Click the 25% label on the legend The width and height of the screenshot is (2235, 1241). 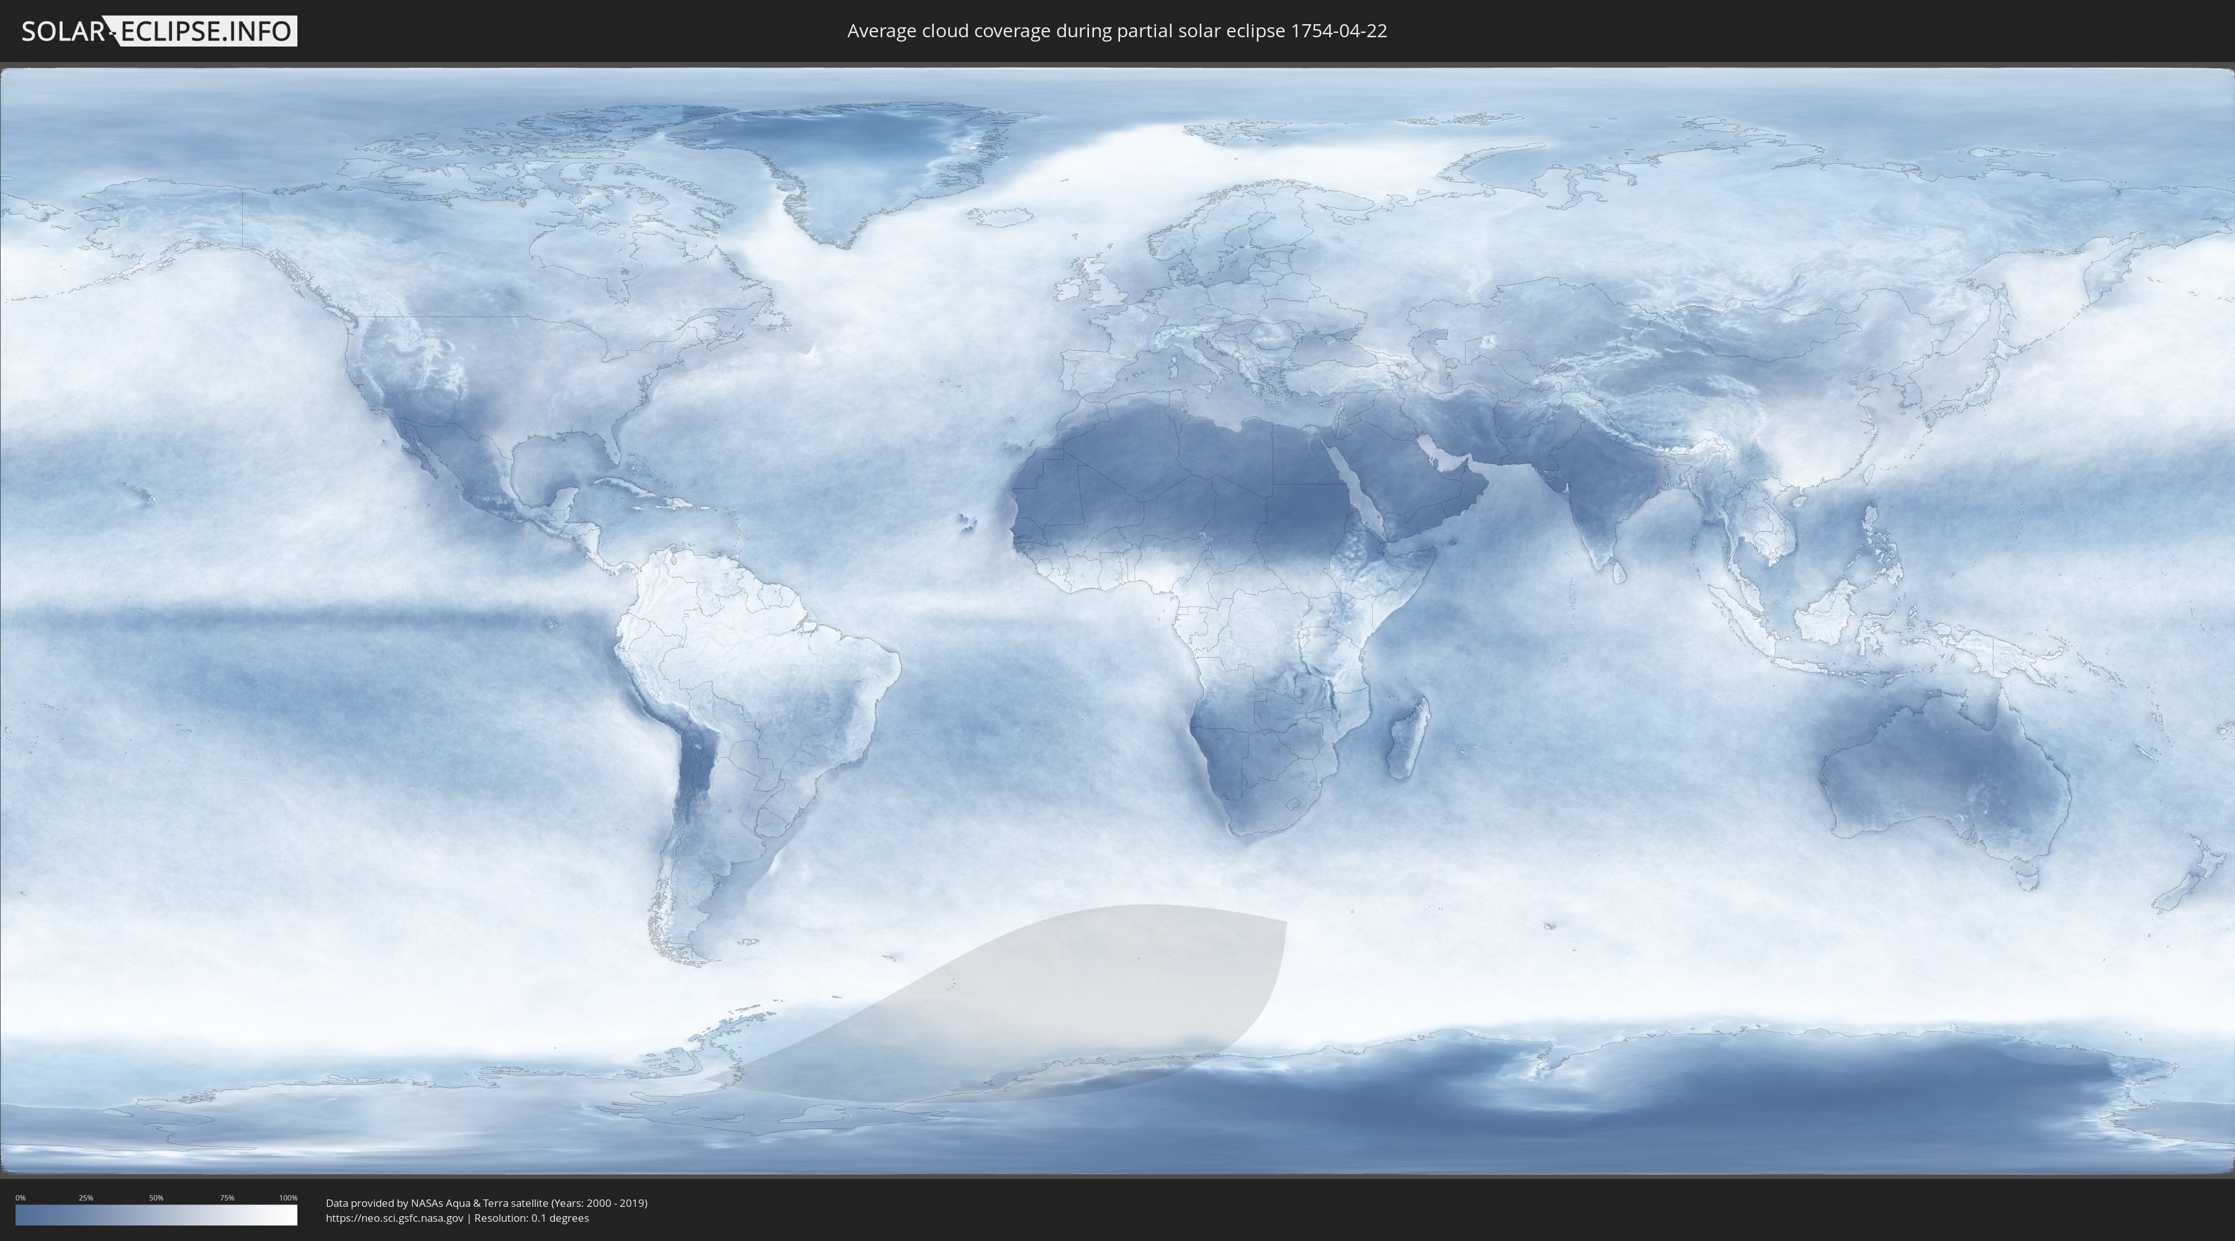86,1198
